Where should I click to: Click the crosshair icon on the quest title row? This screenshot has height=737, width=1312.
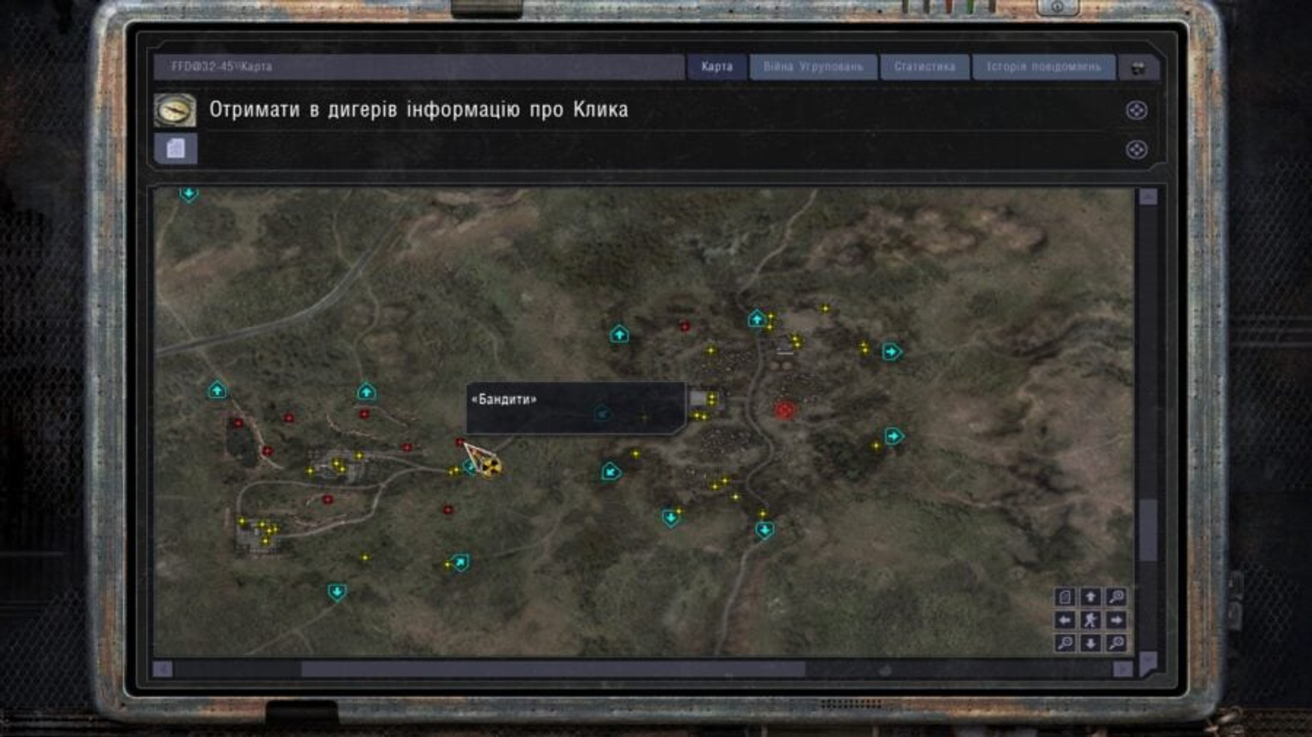pos(1136,111)
